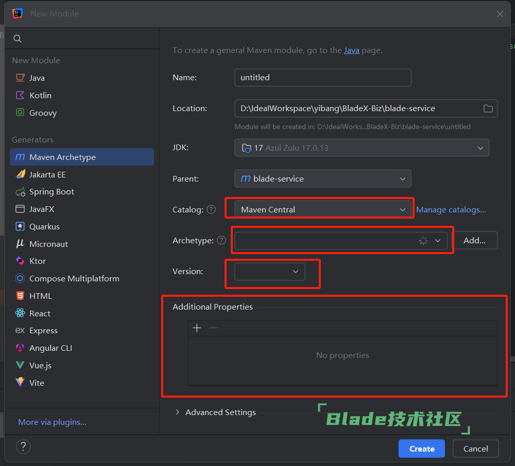
Task: Click the HTML5 shield icon
Action: (20, 296)
